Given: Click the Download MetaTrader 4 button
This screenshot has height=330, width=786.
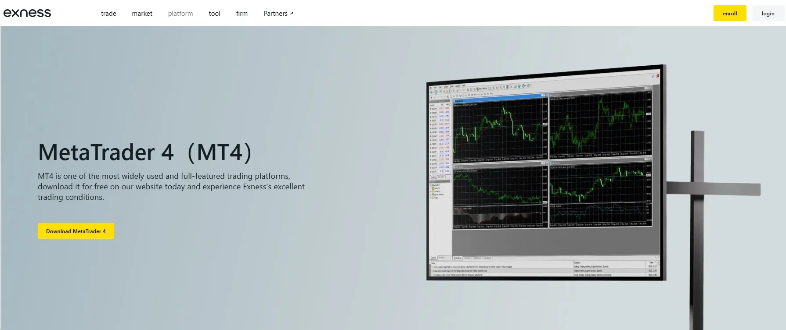Looking at the screenshot, I should coord(76,231).
